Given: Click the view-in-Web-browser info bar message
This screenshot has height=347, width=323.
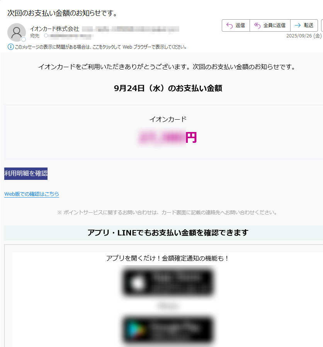Looking at the screenshot, I should 100,47.
